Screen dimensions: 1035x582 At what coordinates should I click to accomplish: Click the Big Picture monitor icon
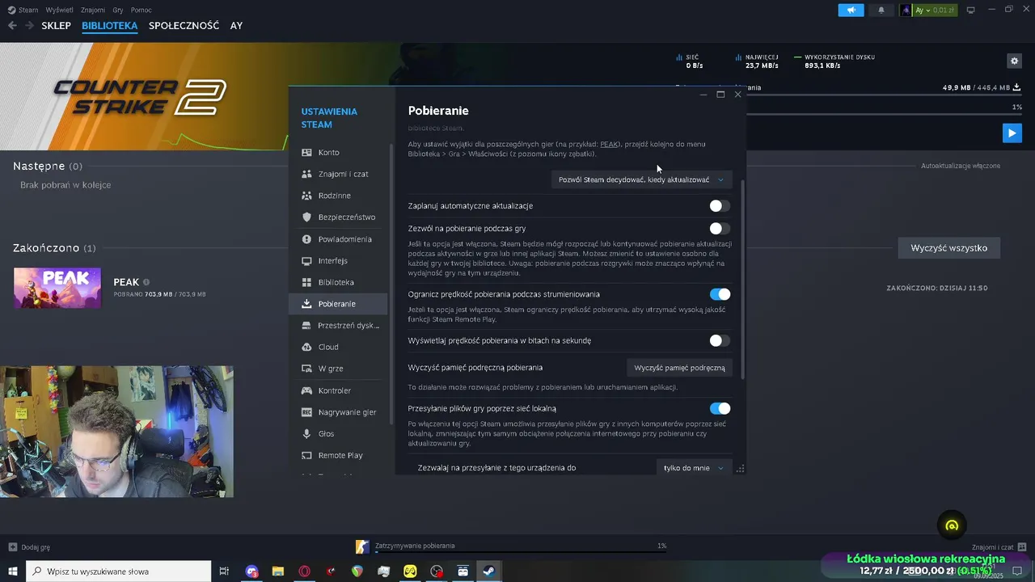[971, 10]
